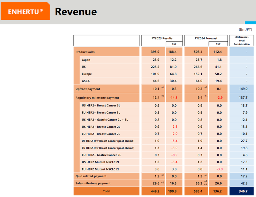Click the Revenue slide title

pyautogui.click(x=76, y=12)
